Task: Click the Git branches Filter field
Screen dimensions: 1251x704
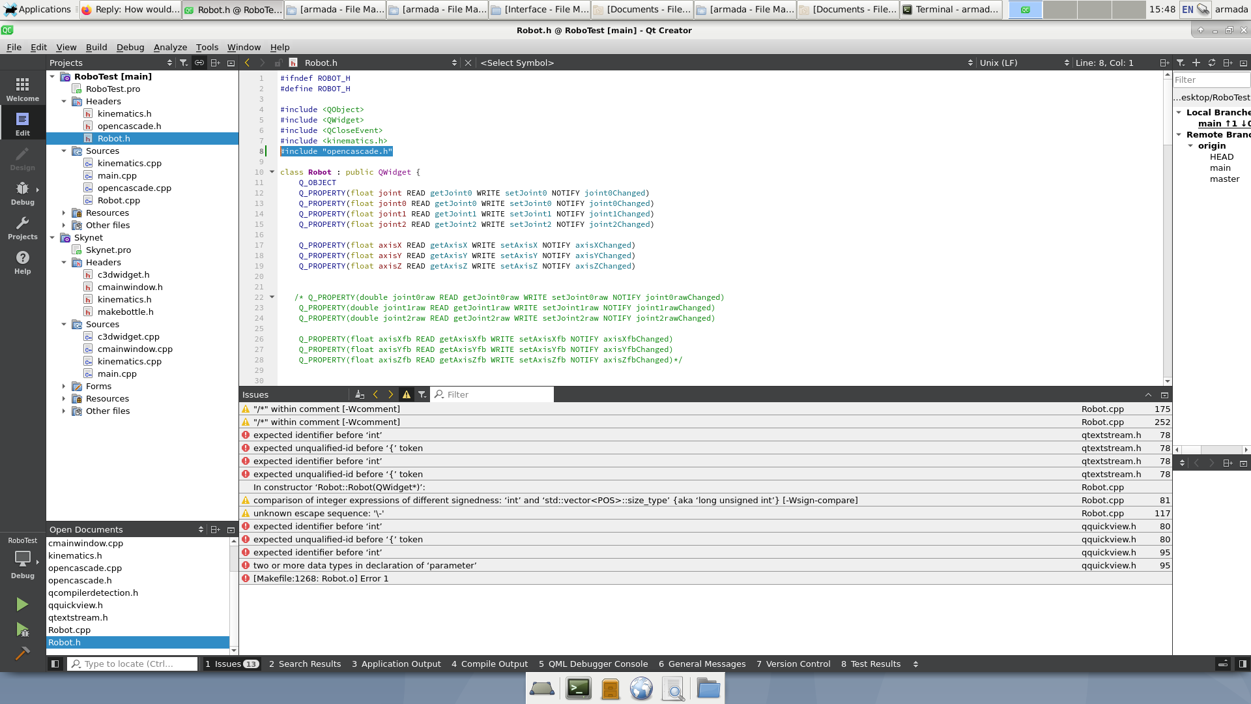Action: pyautogui.click(x=1211, y=80)
